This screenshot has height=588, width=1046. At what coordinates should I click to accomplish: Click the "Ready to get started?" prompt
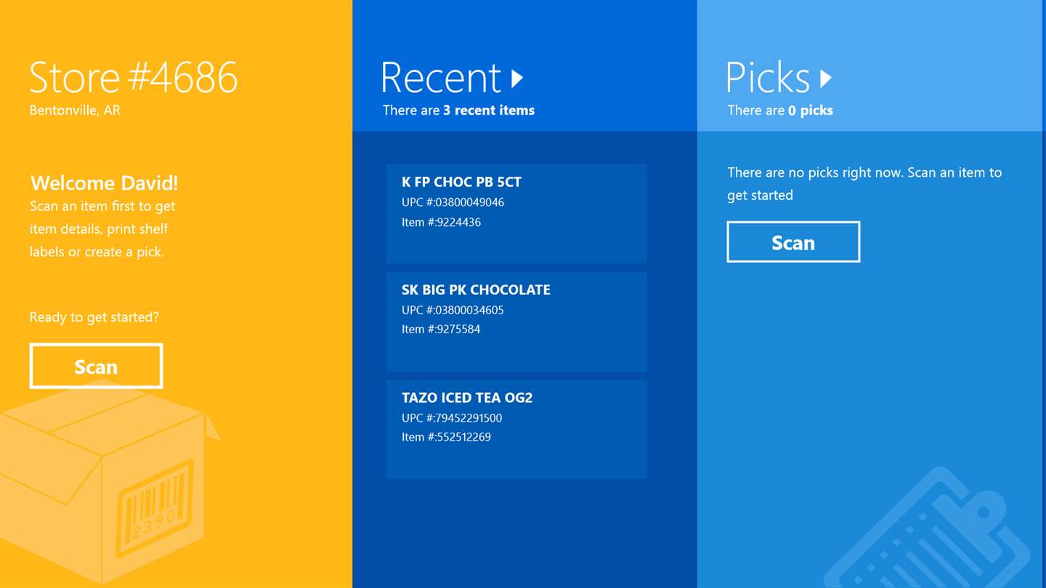(94, 317)
